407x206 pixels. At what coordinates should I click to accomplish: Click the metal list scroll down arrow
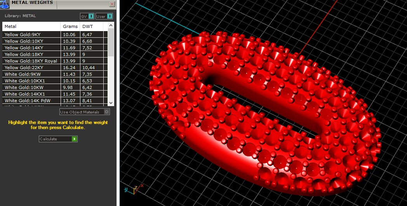111,103
